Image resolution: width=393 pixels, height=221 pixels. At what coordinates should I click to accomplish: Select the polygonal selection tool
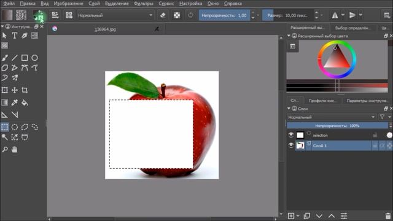point(25,127)
